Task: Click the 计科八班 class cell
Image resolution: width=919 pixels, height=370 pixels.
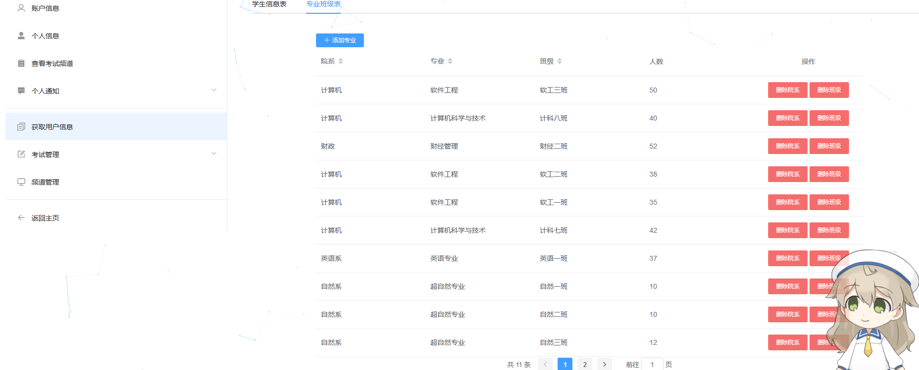Action: [554, 118]
